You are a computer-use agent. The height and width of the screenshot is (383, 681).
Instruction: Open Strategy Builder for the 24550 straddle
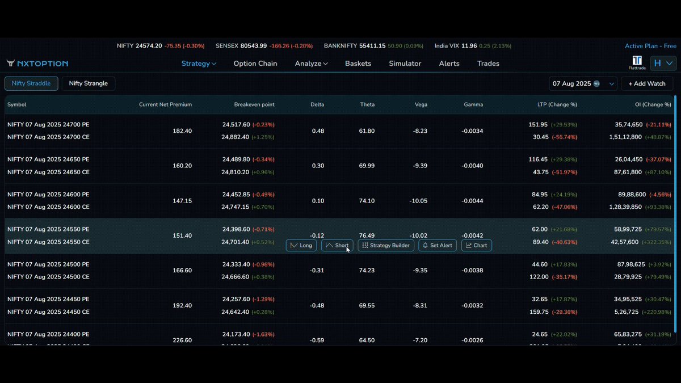coord(386,245)
